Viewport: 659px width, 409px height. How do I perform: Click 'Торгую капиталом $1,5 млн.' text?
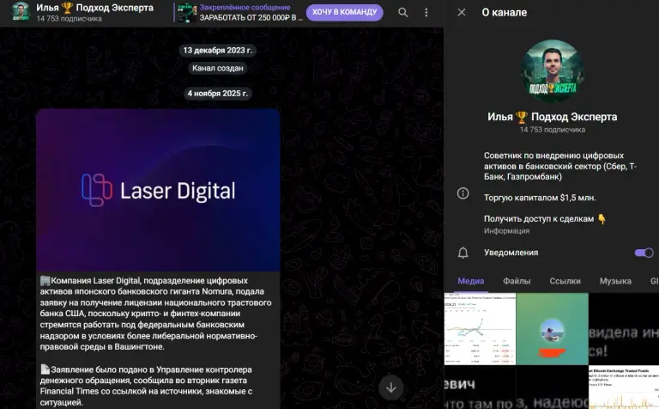pos(540,198)
